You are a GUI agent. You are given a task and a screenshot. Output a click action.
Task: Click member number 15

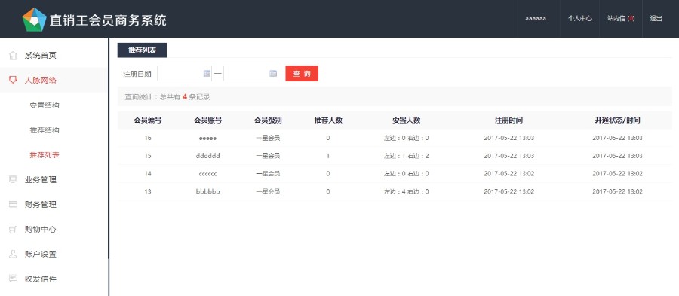pos(148,156)
